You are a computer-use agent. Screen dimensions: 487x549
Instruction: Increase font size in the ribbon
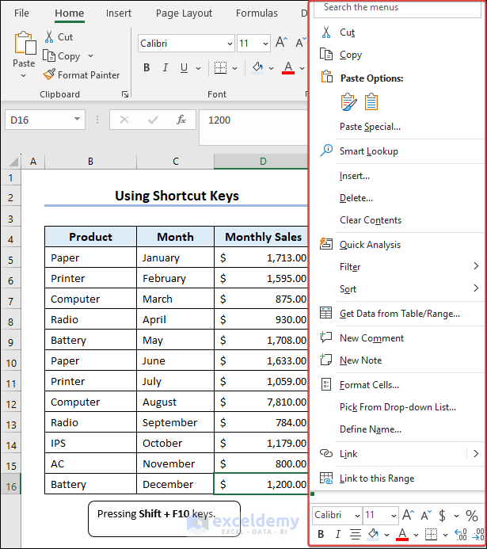point(281,43)
